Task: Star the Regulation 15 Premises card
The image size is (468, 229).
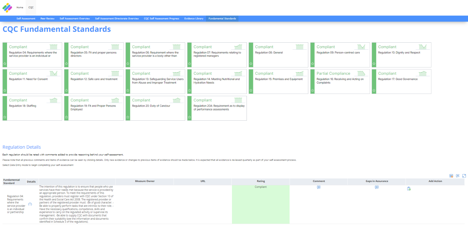Action: tap(251, 91)
